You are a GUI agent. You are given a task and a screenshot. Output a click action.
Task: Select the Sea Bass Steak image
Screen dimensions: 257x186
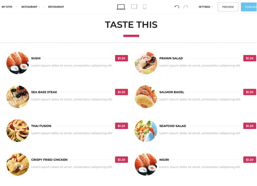[x=17, y=97]
